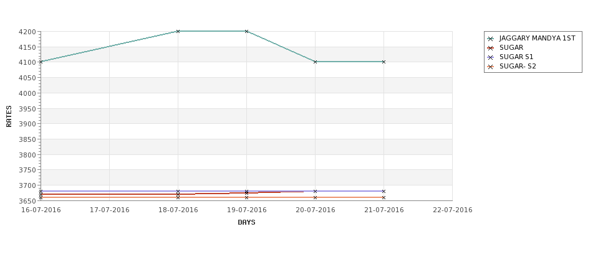This screenshot has height=267, width=608.
Task: Click the JAGGARY MANDYA 1ST legend label
Action: coord(537,39)
